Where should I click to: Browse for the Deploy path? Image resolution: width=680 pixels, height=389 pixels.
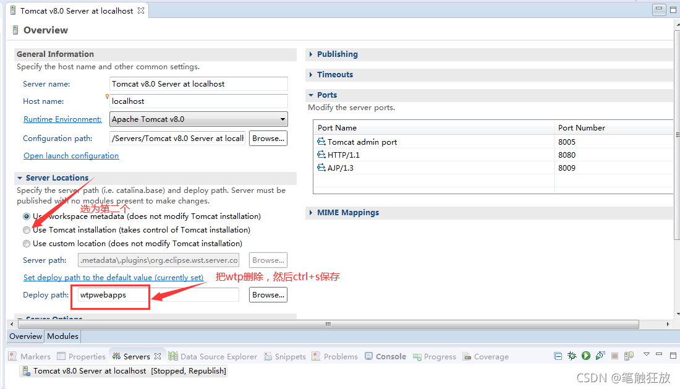point(268,294)
